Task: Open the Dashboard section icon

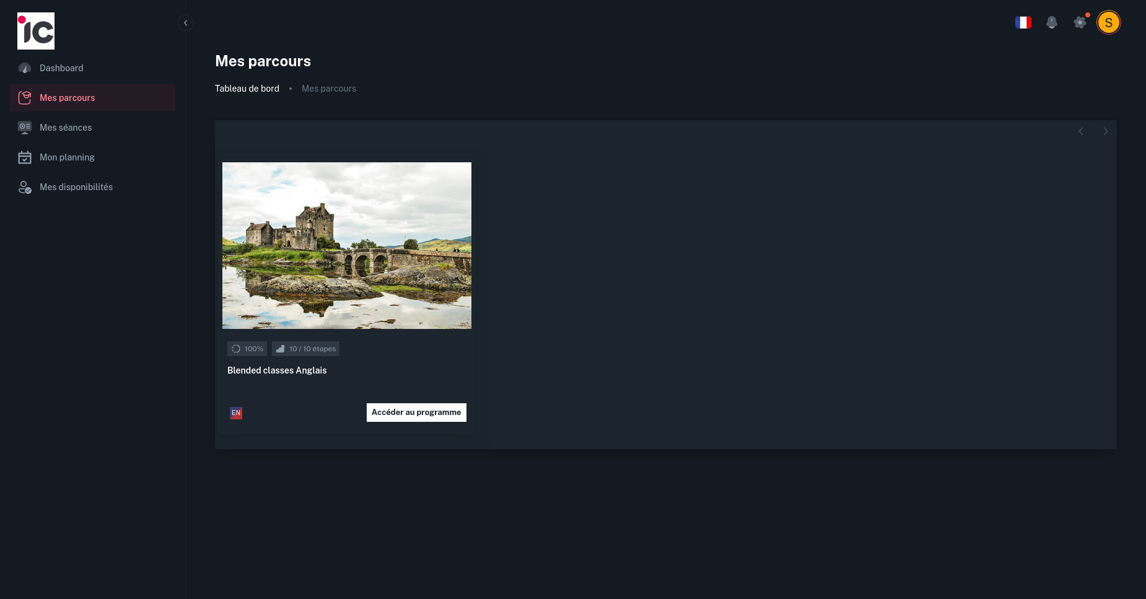Action: [25, 68]
